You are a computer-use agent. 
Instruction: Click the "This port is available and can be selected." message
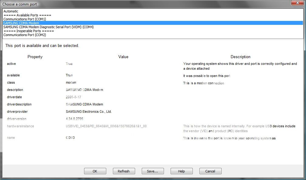pyautogui.click(x=42, y=45)
